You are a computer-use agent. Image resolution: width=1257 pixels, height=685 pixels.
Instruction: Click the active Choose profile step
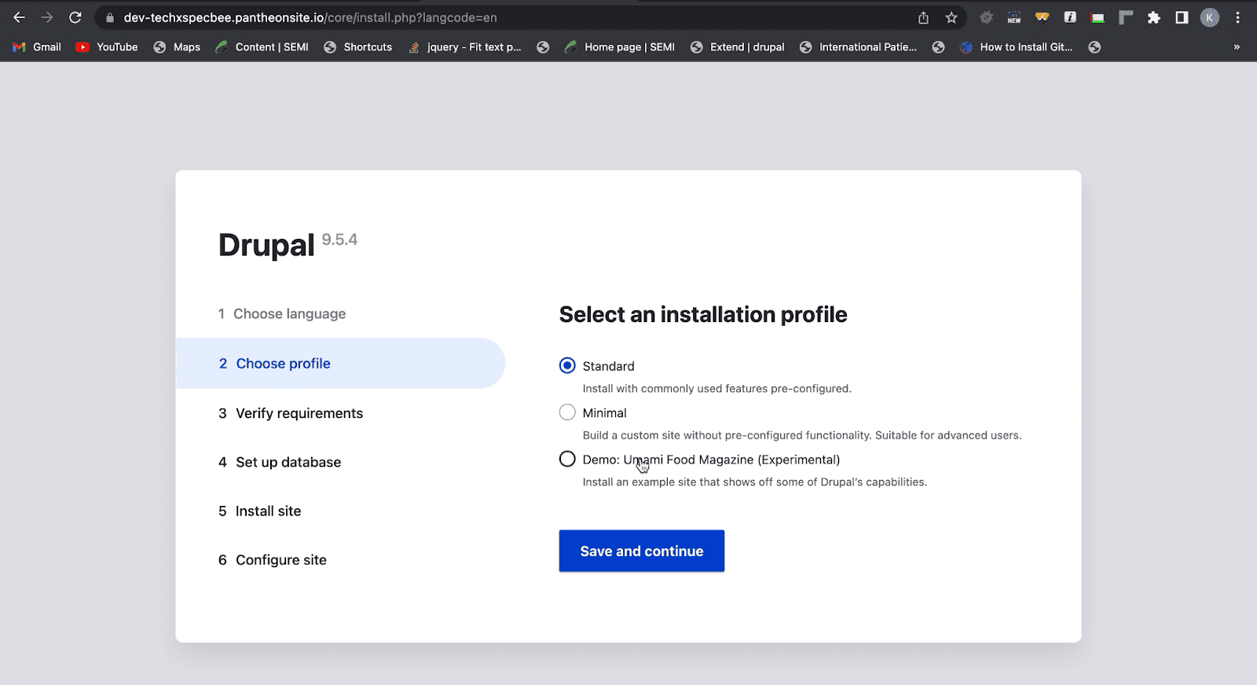coord(340,363)
